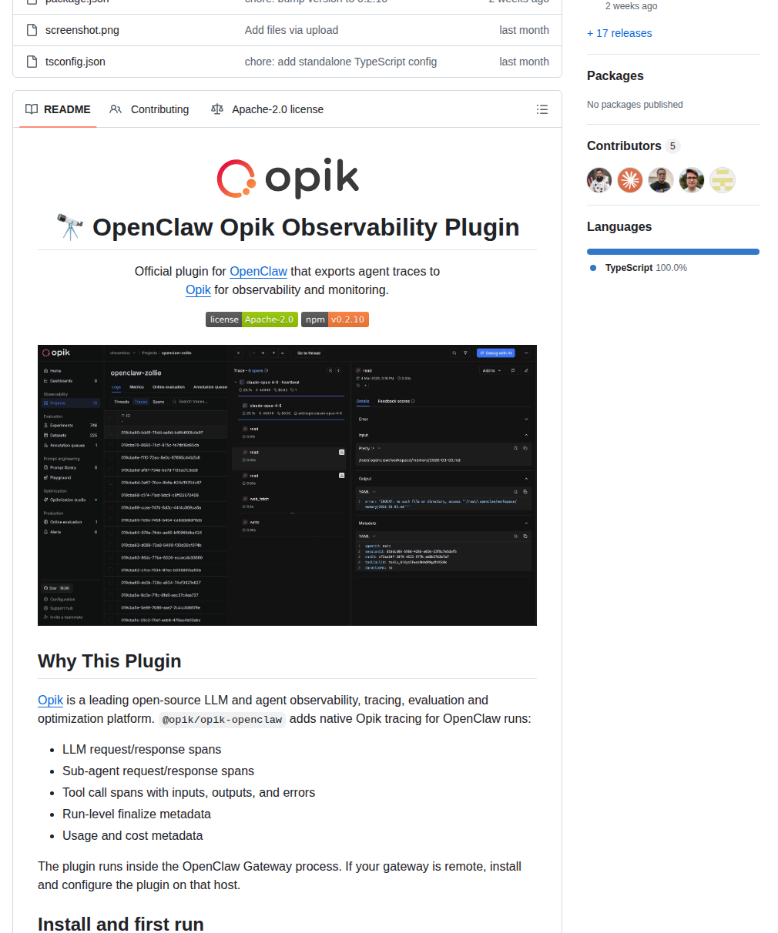The image size is (778, 933).
Task: Switch to the Apache-2.0 license tab
Action: point(267,109)
